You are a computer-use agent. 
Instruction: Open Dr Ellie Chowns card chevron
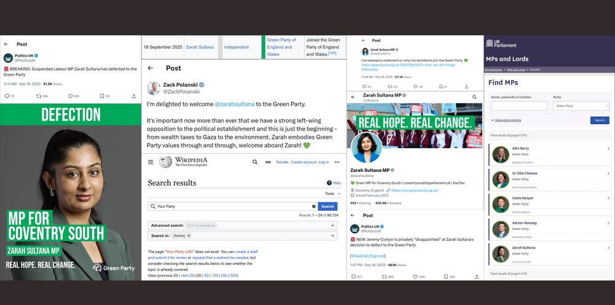(608, 173)
